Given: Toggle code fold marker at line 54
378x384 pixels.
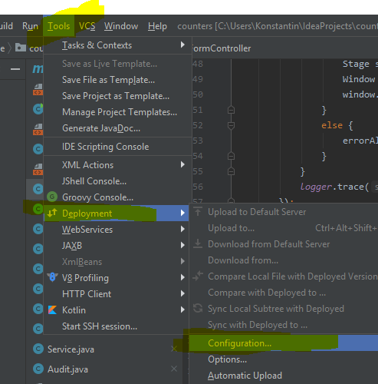Looking at the screenshot, I should 231,156.
